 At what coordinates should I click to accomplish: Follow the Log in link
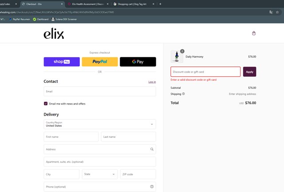point(152,82)
